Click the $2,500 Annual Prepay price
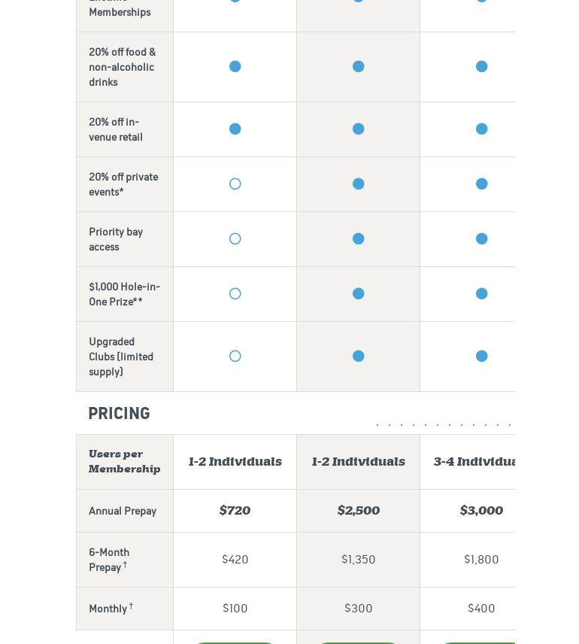The height and width of the screenshot is (644, 579). [358, 511]
